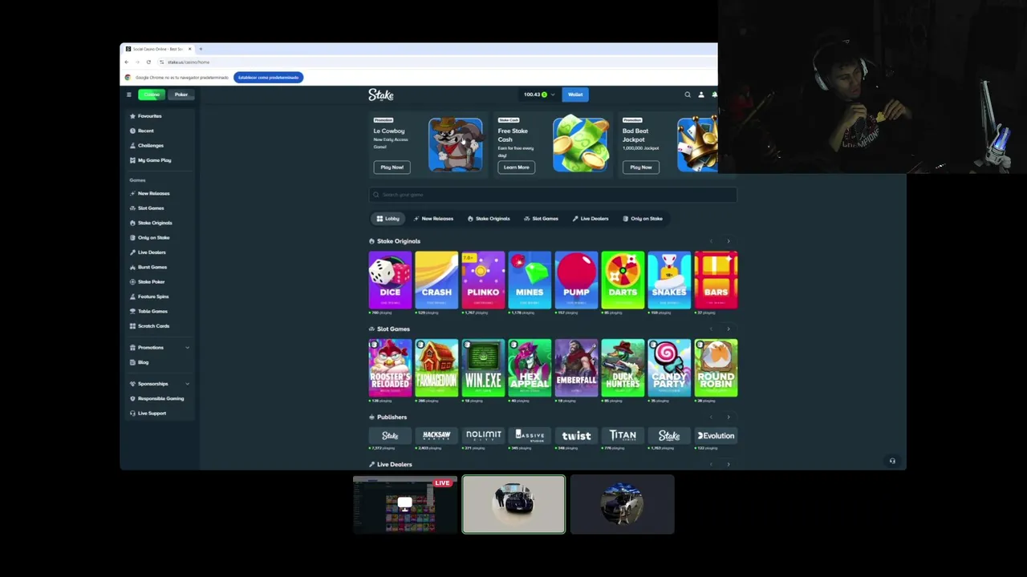
Task: Show next Publishers carousel page
Action: 729,418
